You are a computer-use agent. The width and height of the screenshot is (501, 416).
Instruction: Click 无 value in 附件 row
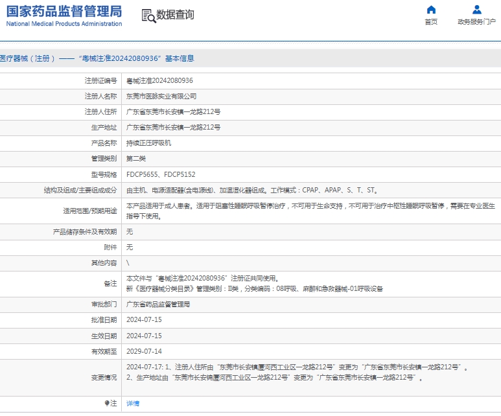click(x=130, y=248)
